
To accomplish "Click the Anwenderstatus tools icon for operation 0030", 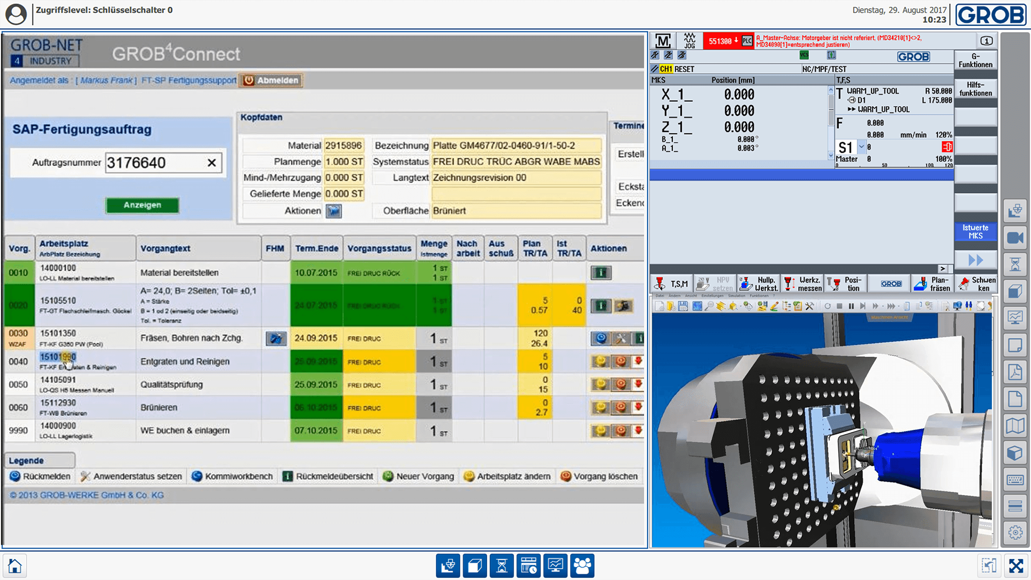I will pos(620,338).
